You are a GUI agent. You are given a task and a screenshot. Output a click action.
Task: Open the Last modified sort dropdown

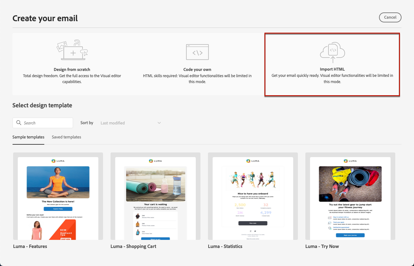coord(131,123)
